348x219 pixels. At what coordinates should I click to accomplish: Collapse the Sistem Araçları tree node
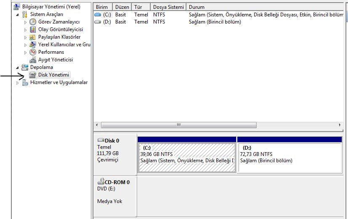(x=17, y=15)
